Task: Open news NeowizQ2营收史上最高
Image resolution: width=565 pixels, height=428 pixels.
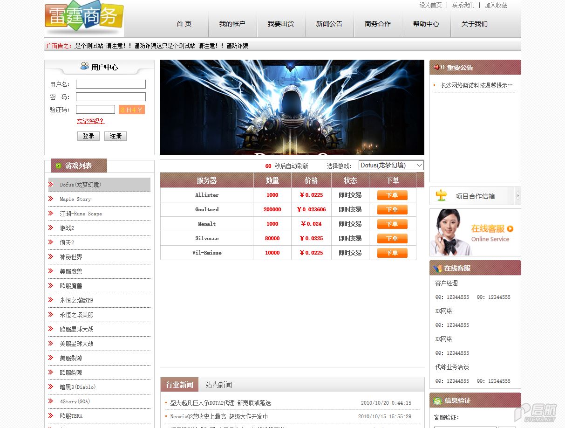Action: [219, 416]
